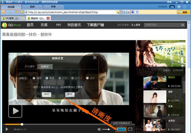Screen dimensions: 191x133
Task: Switch to the 视频 tab
Action: click(x=32, y=7)
